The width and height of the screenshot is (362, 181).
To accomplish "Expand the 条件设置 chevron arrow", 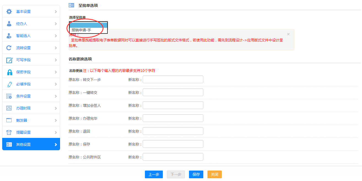I will click(x=56, y=96).
